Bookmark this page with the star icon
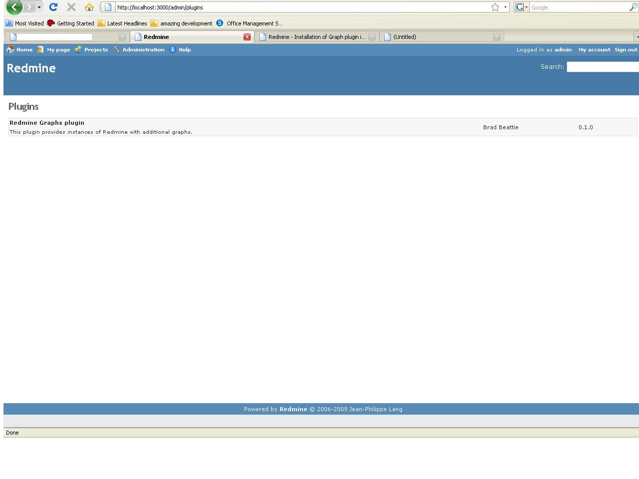This screenshot has height=479, width=639. [x=495, y=7]
